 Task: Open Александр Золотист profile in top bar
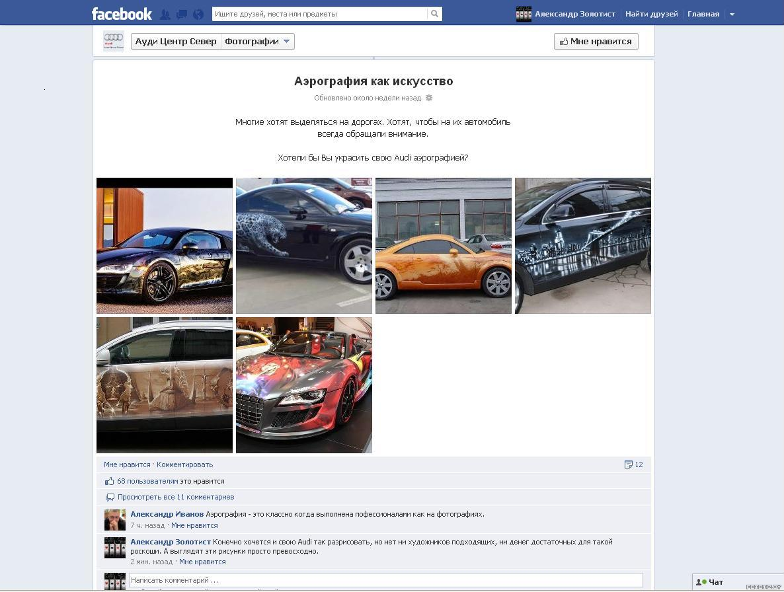pos(575,14)
